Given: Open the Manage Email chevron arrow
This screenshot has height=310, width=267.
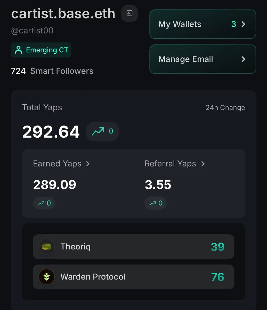Looking at the screenshot, I should tap(243, 59).
